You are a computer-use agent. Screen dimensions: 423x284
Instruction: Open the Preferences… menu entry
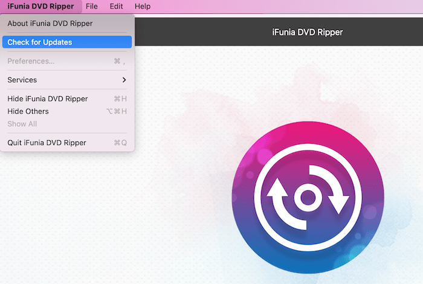pyautogui.click(x=31, y=61)
